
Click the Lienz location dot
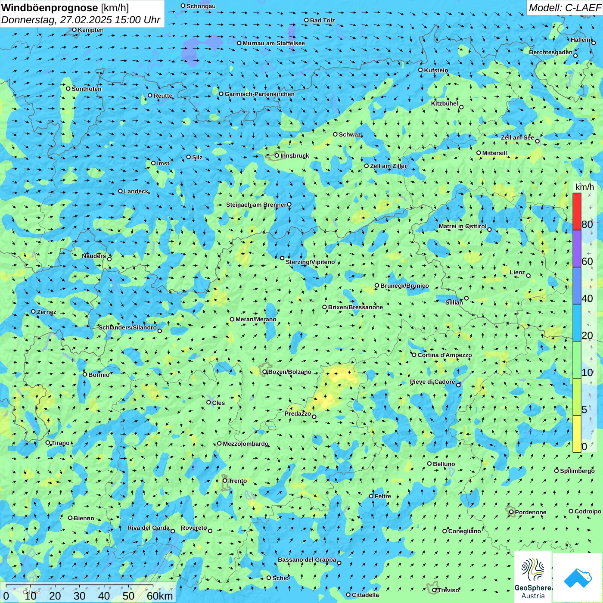pyautogui.click(x=528, y=276)
